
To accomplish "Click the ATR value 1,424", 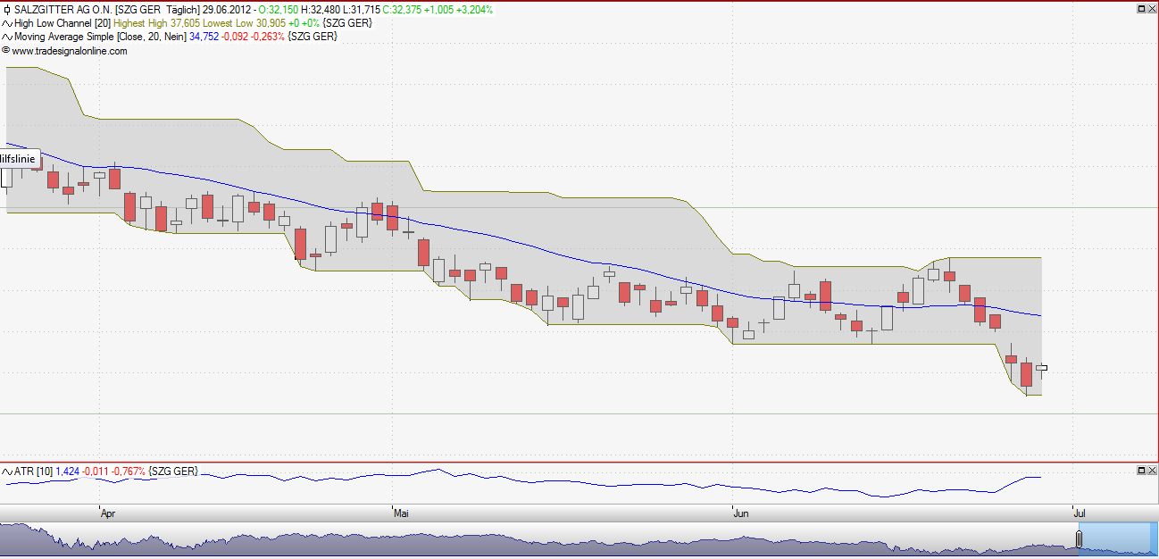I will pos(68,471).
